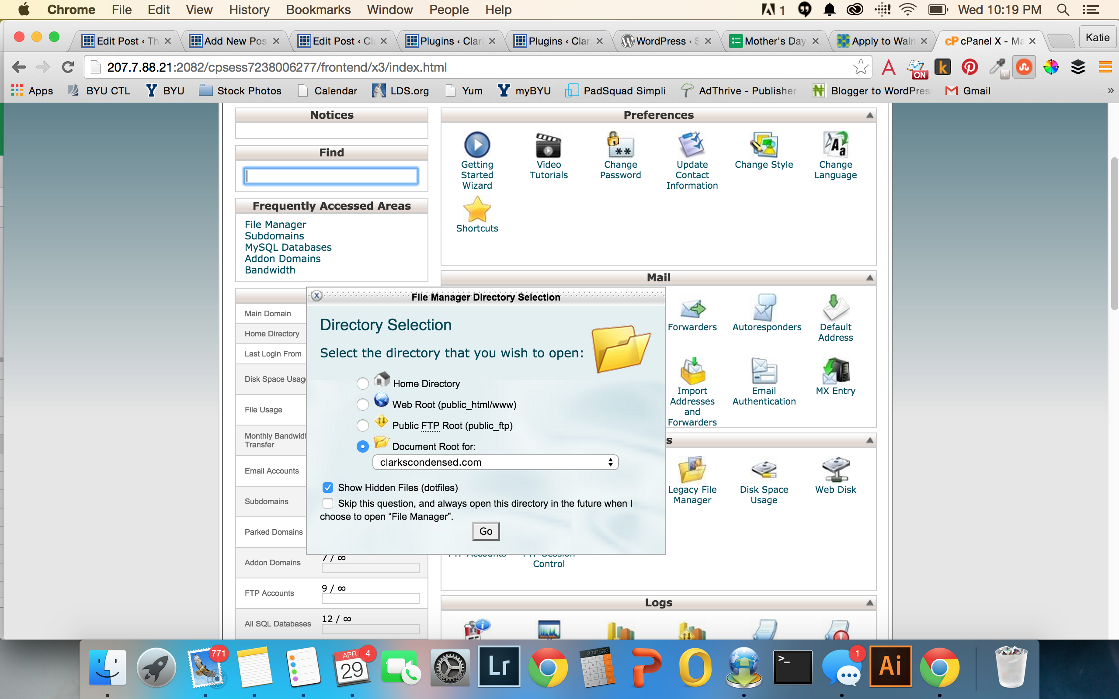This screenshot has height=699, width=1119.
Task: Click the Addon Domains usage bar
Action: [370, 568]
